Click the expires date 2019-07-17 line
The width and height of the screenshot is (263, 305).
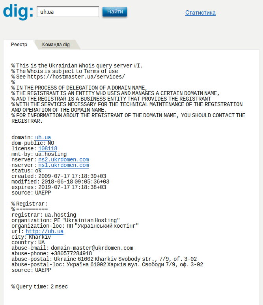[59, 187]
